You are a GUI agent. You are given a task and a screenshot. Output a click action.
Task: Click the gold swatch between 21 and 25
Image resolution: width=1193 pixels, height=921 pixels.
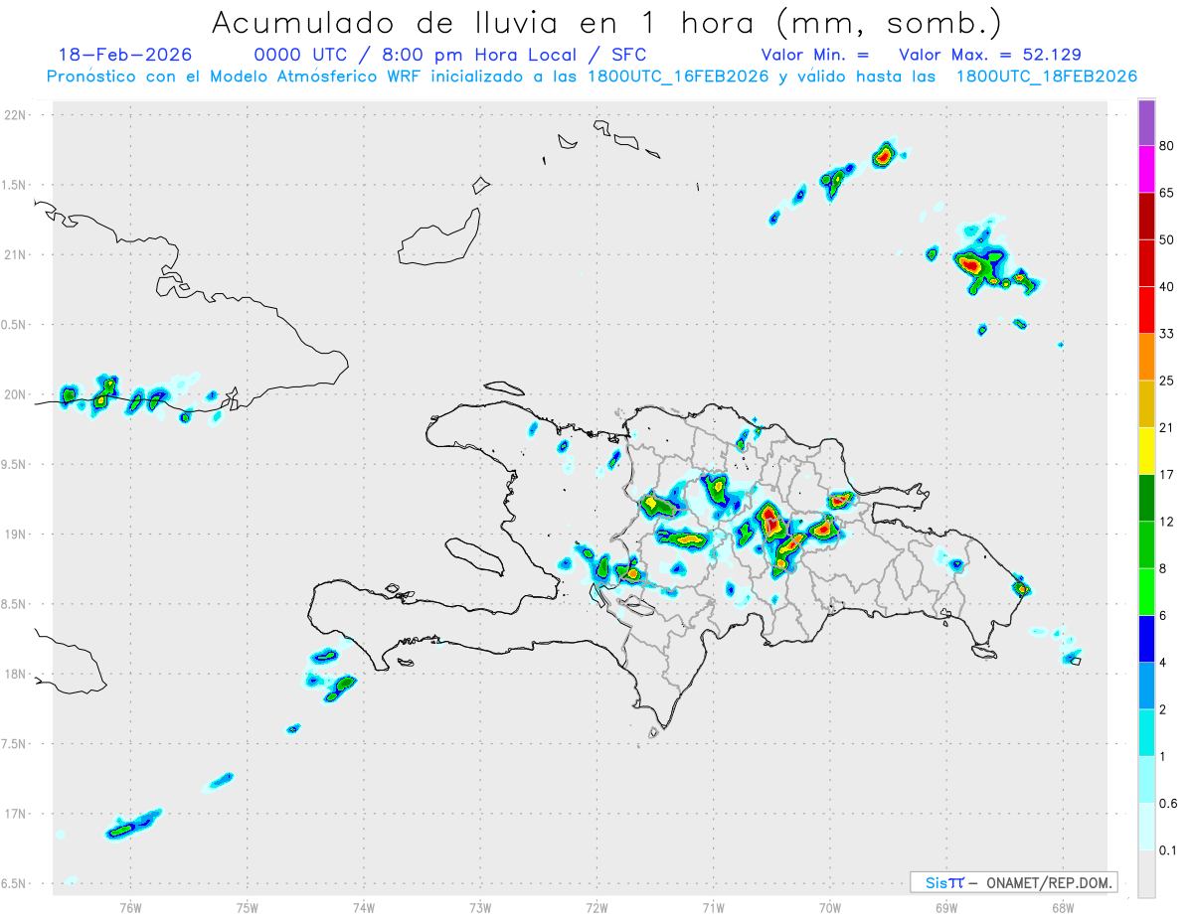click(1146, 404)
